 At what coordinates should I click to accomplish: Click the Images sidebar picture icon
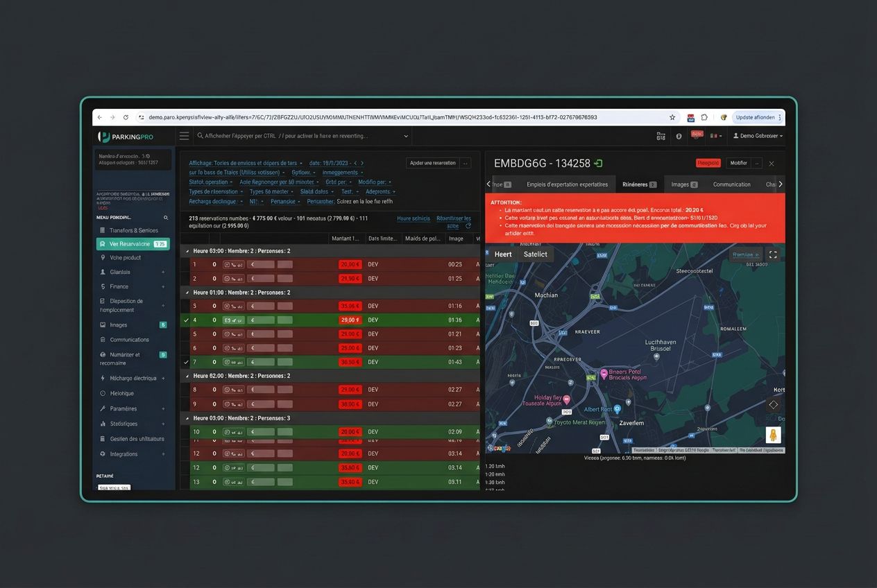tap(103, 325)
